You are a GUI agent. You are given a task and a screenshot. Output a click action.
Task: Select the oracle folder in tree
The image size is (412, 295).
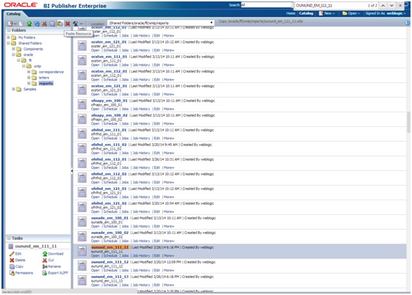click(x=28, y=55)
